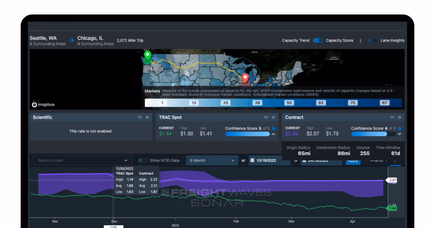Open the Select a ticker dropdown
Screen dimensions: 435x228
click(82, 160)
